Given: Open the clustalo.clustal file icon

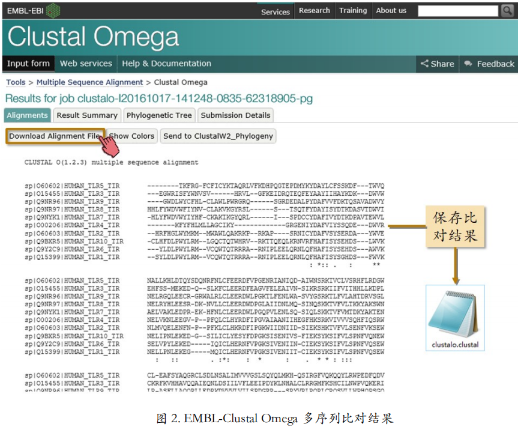Looking at the screenshot, I should 454,314.
